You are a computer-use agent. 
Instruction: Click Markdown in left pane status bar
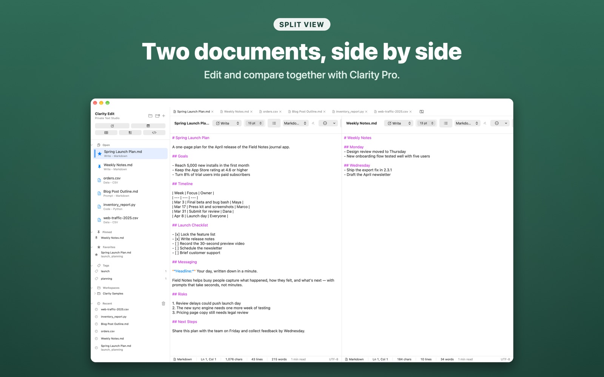183,359
